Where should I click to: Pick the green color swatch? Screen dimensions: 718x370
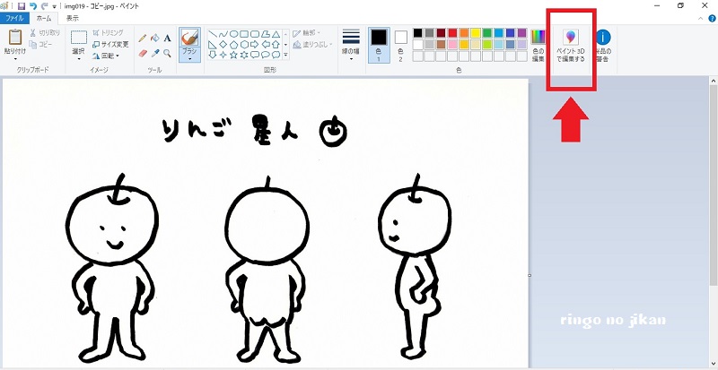(486, 33)
